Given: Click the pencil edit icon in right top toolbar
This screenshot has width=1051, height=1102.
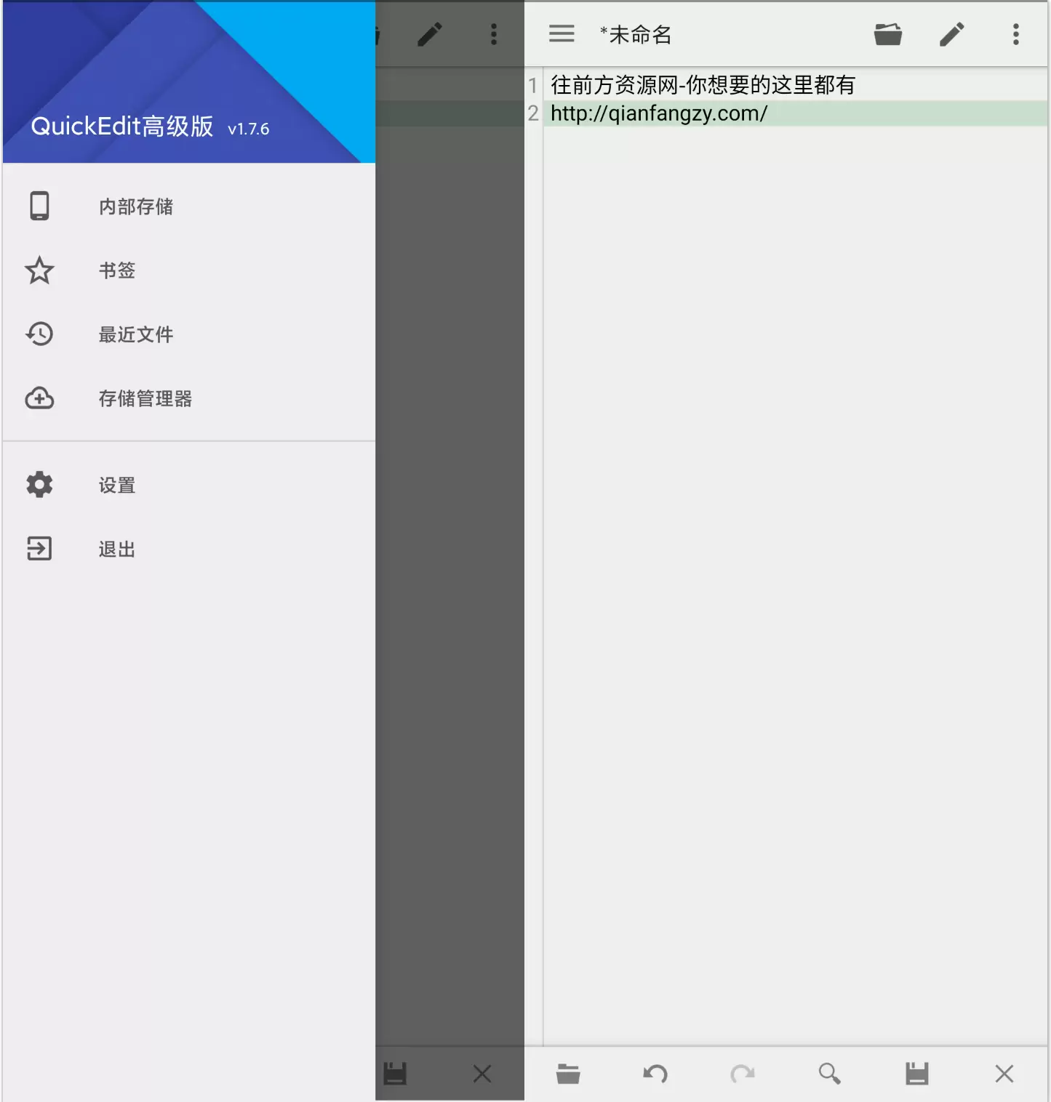Looking at the screenshot, I should click(951, 34).
